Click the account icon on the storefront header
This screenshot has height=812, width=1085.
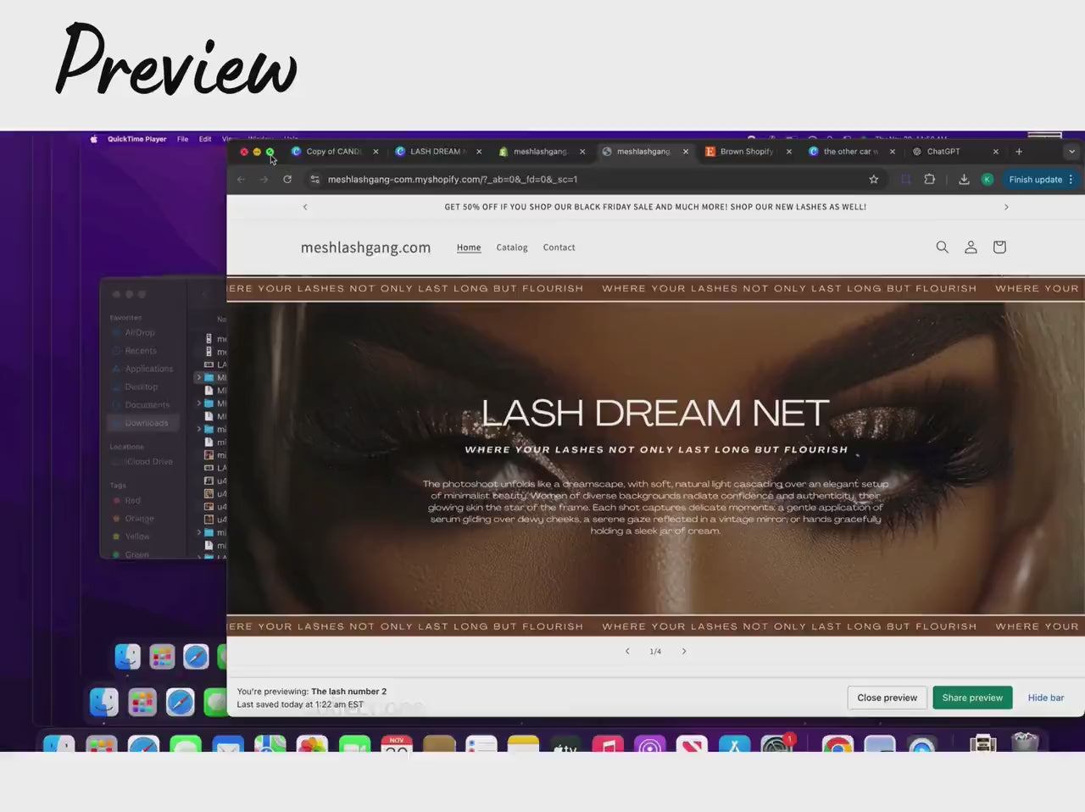point(971,247)
